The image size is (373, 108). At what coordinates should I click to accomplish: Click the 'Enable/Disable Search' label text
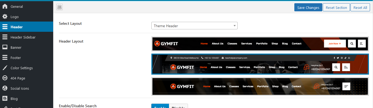coord(78,106)
